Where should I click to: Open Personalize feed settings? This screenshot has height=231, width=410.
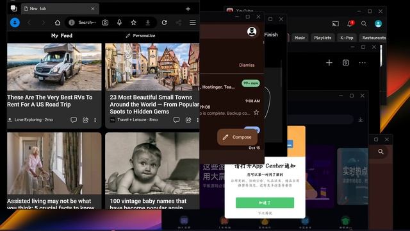click(x=140, y=36)
